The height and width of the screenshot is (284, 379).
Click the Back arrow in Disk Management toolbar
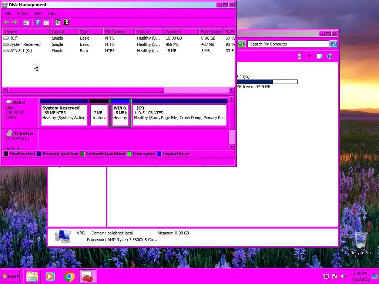(7, 23)
